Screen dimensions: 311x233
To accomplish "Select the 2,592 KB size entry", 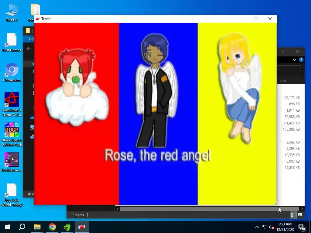I will pos(293,142).
